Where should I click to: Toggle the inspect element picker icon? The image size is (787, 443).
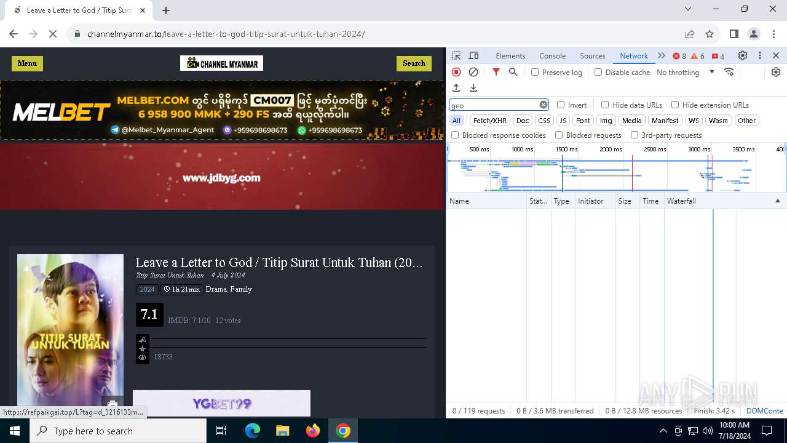tap(456, 55)
